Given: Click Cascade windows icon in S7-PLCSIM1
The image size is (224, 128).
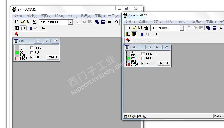Looking at the screenshot, I should click(x=97, y=22).
